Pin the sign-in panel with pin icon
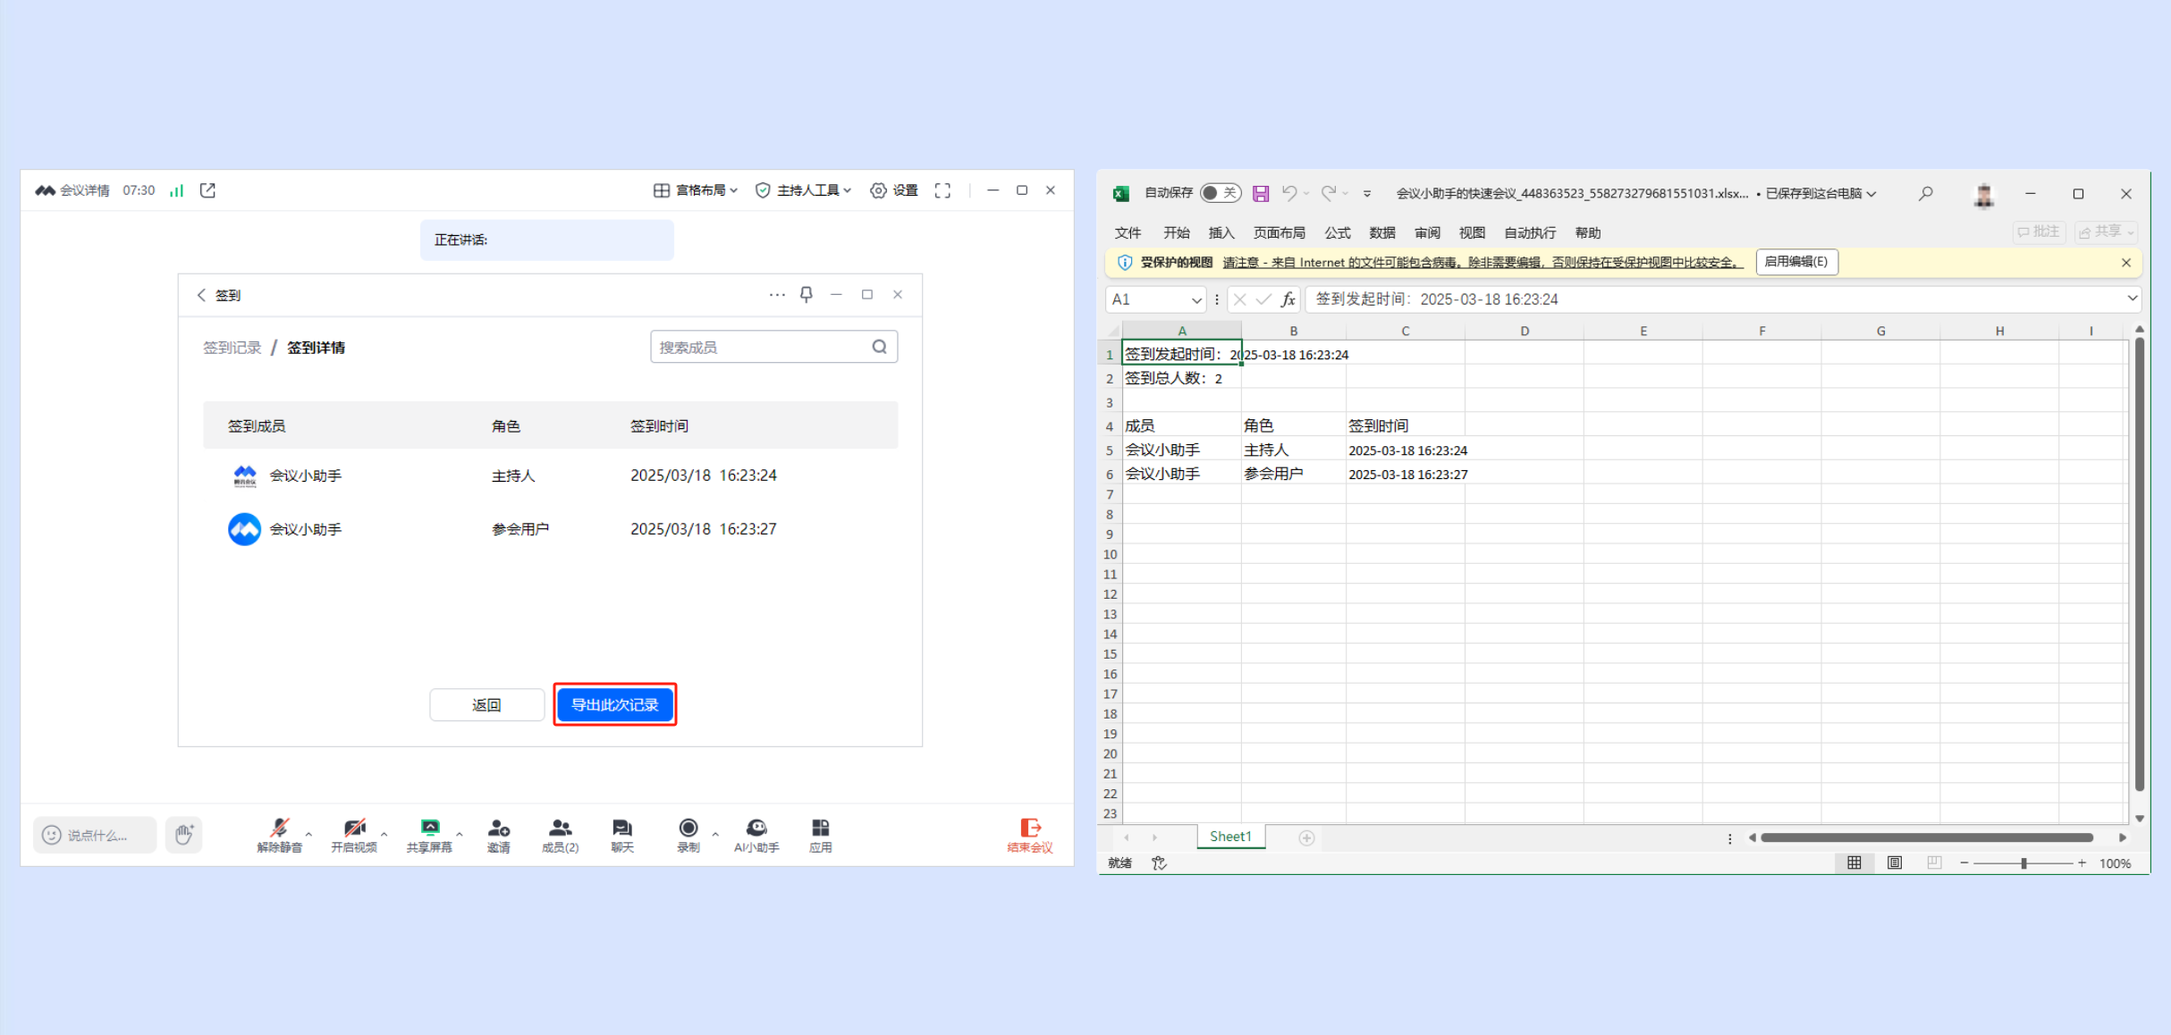Viewport: 2171px width, 1035px height. pos(806,294)
